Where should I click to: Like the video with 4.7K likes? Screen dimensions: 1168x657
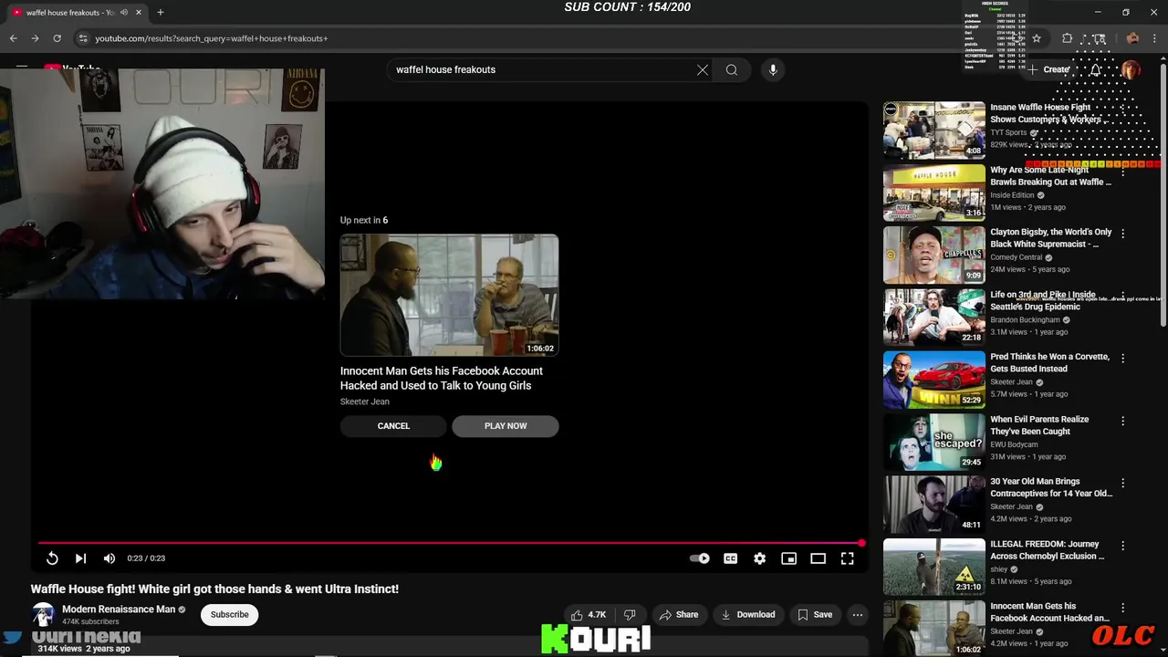588,615
